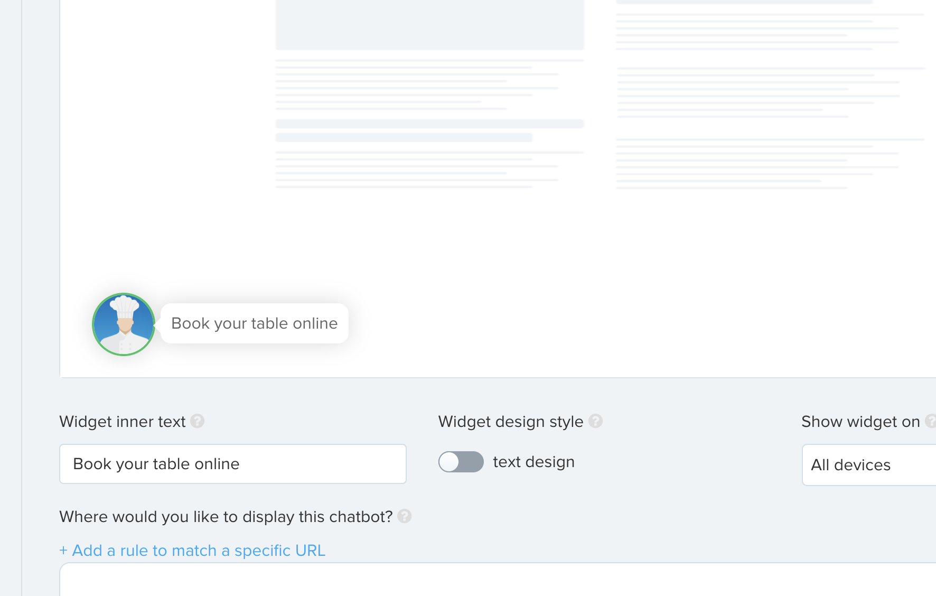Click the "Widget inner text" label

pyautogui.click(x=123, y=422)
